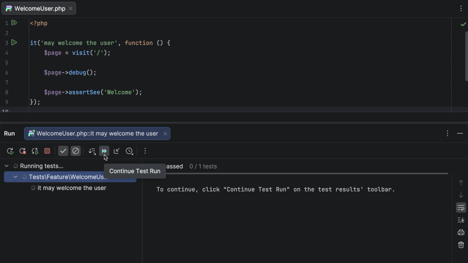The image size is (468, 263).
Task: Click the code line visit('/')
Action: [x=77, y=53]
